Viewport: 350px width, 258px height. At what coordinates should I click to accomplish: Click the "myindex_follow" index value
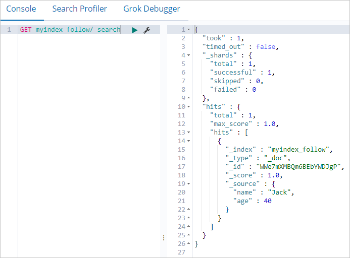(x=298, y=149)
